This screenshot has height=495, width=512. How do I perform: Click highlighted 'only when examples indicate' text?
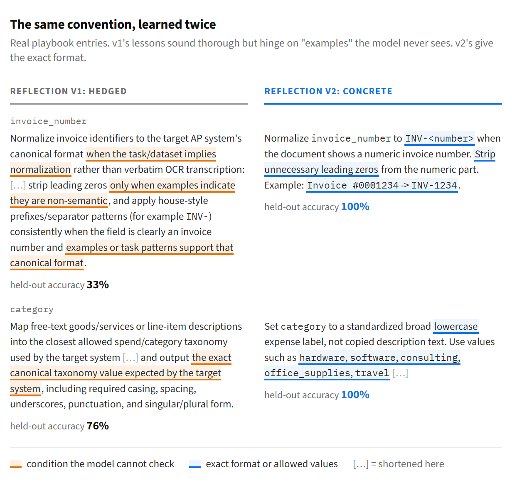pos(172,185)
